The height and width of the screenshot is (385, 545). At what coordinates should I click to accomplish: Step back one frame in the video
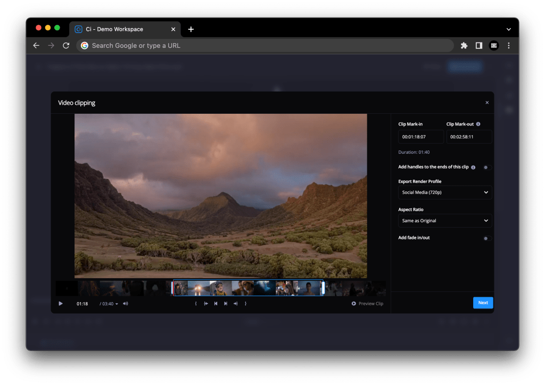(216, 304)
